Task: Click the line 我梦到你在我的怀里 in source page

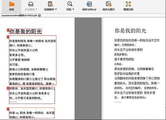Action: (x=22, y=74)
